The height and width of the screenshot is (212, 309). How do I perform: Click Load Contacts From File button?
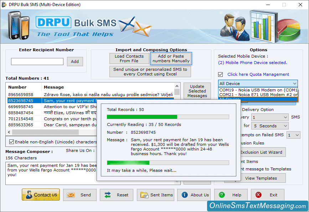[x=129, y=58]
